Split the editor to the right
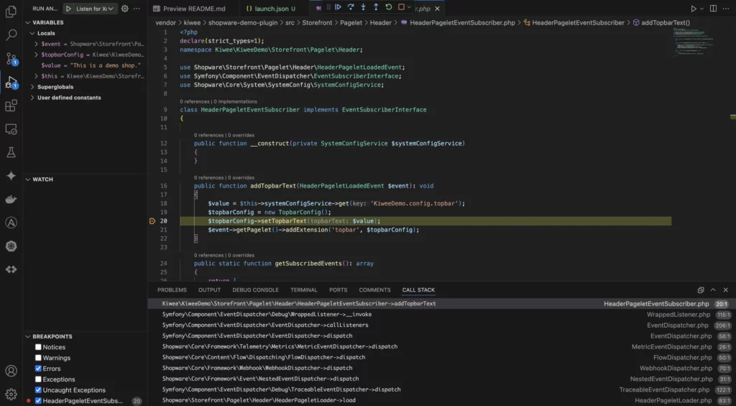This screenshot has width=736, height=406. point(714,9)
